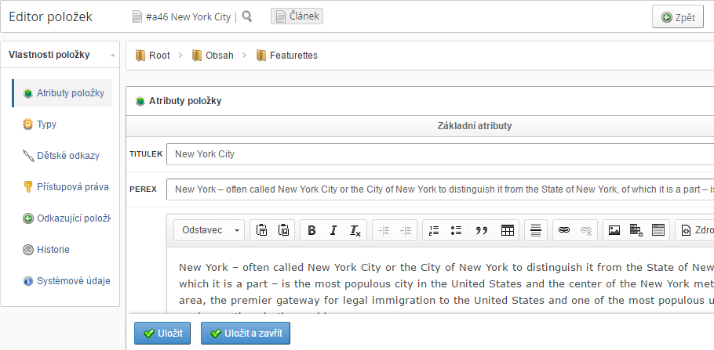Open the Dětské odkazy section
Viewport: 714px width, 350px height.
coord(61,156)
